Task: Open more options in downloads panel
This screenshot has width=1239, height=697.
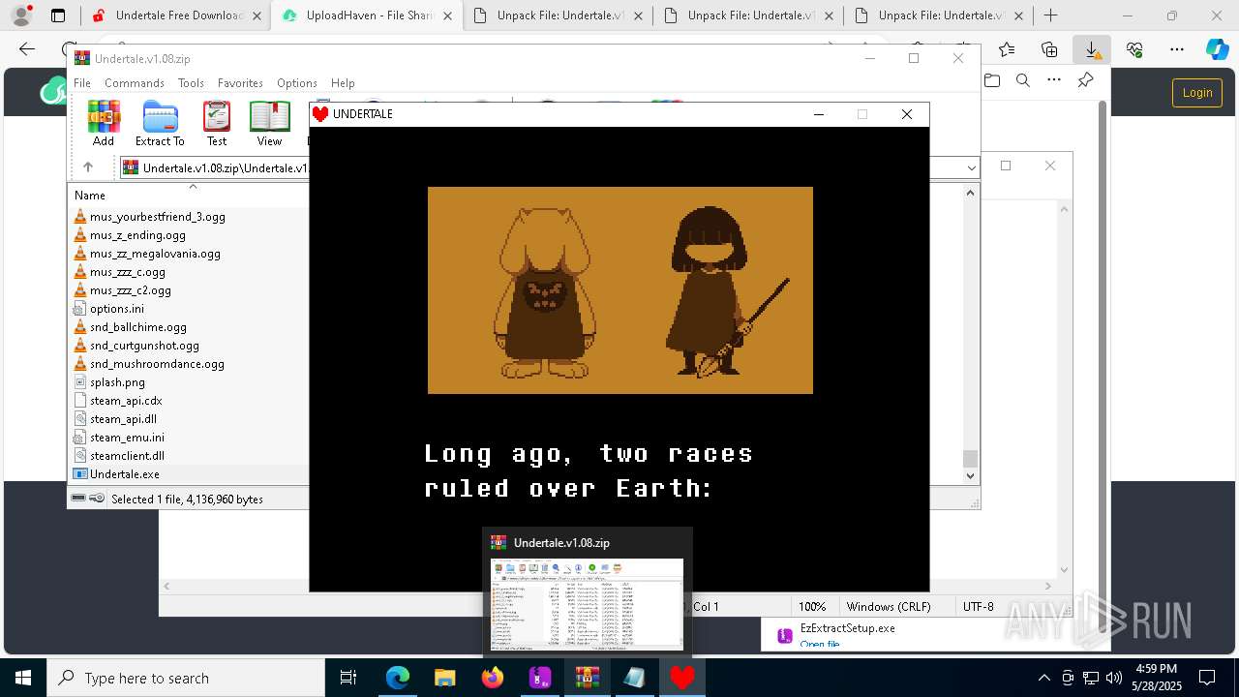Action: coord(1054,80)
